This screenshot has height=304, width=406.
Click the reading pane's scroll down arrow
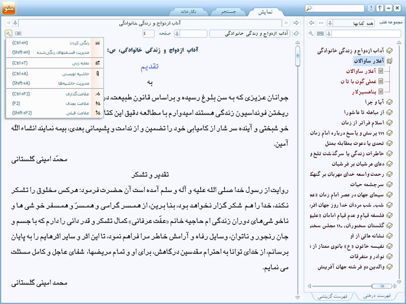[x=297, y=298]
